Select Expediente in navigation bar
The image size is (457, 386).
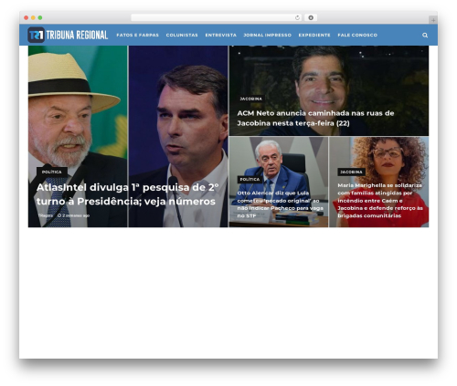click(x=314, y=35)
